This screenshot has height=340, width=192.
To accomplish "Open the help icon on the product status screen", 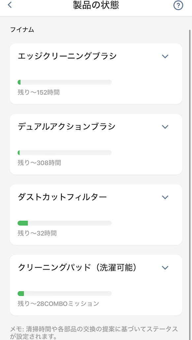I will (178, 5).
